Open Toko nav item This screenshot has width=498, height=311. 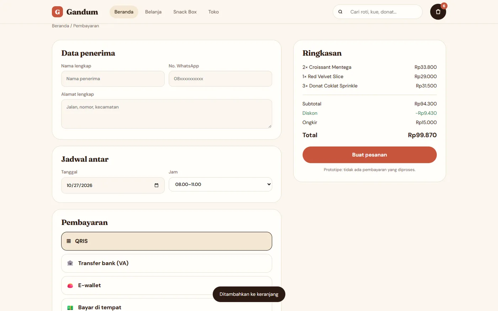point(213,12)
